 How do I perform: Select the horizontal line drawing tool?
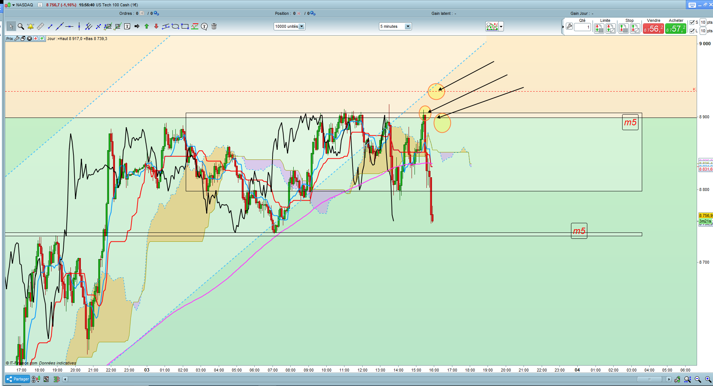pos(69,26)
